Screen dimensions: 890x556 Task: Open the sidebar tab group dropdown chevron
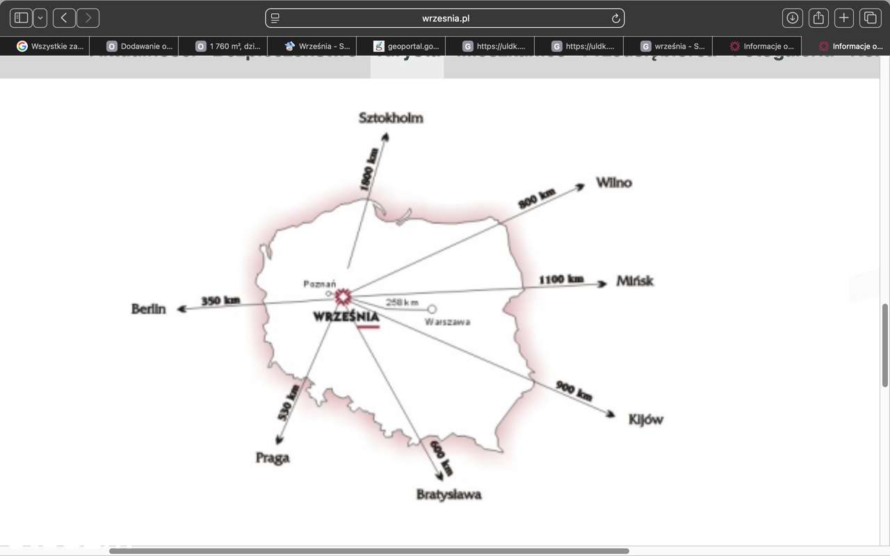pyautogui.click(x=40, y=18)
